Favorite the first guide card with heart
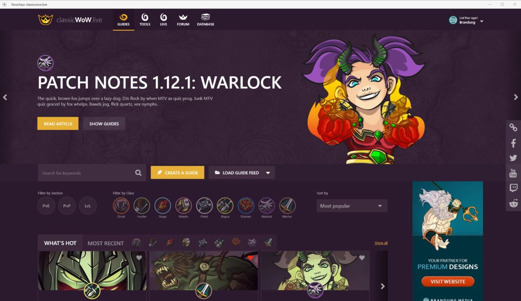 (x=139, y=258)
